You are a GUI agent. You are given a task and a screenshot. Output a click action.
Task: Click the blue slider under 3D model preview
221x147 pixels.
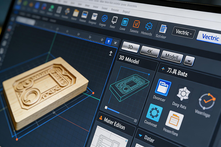coord(113,110)
